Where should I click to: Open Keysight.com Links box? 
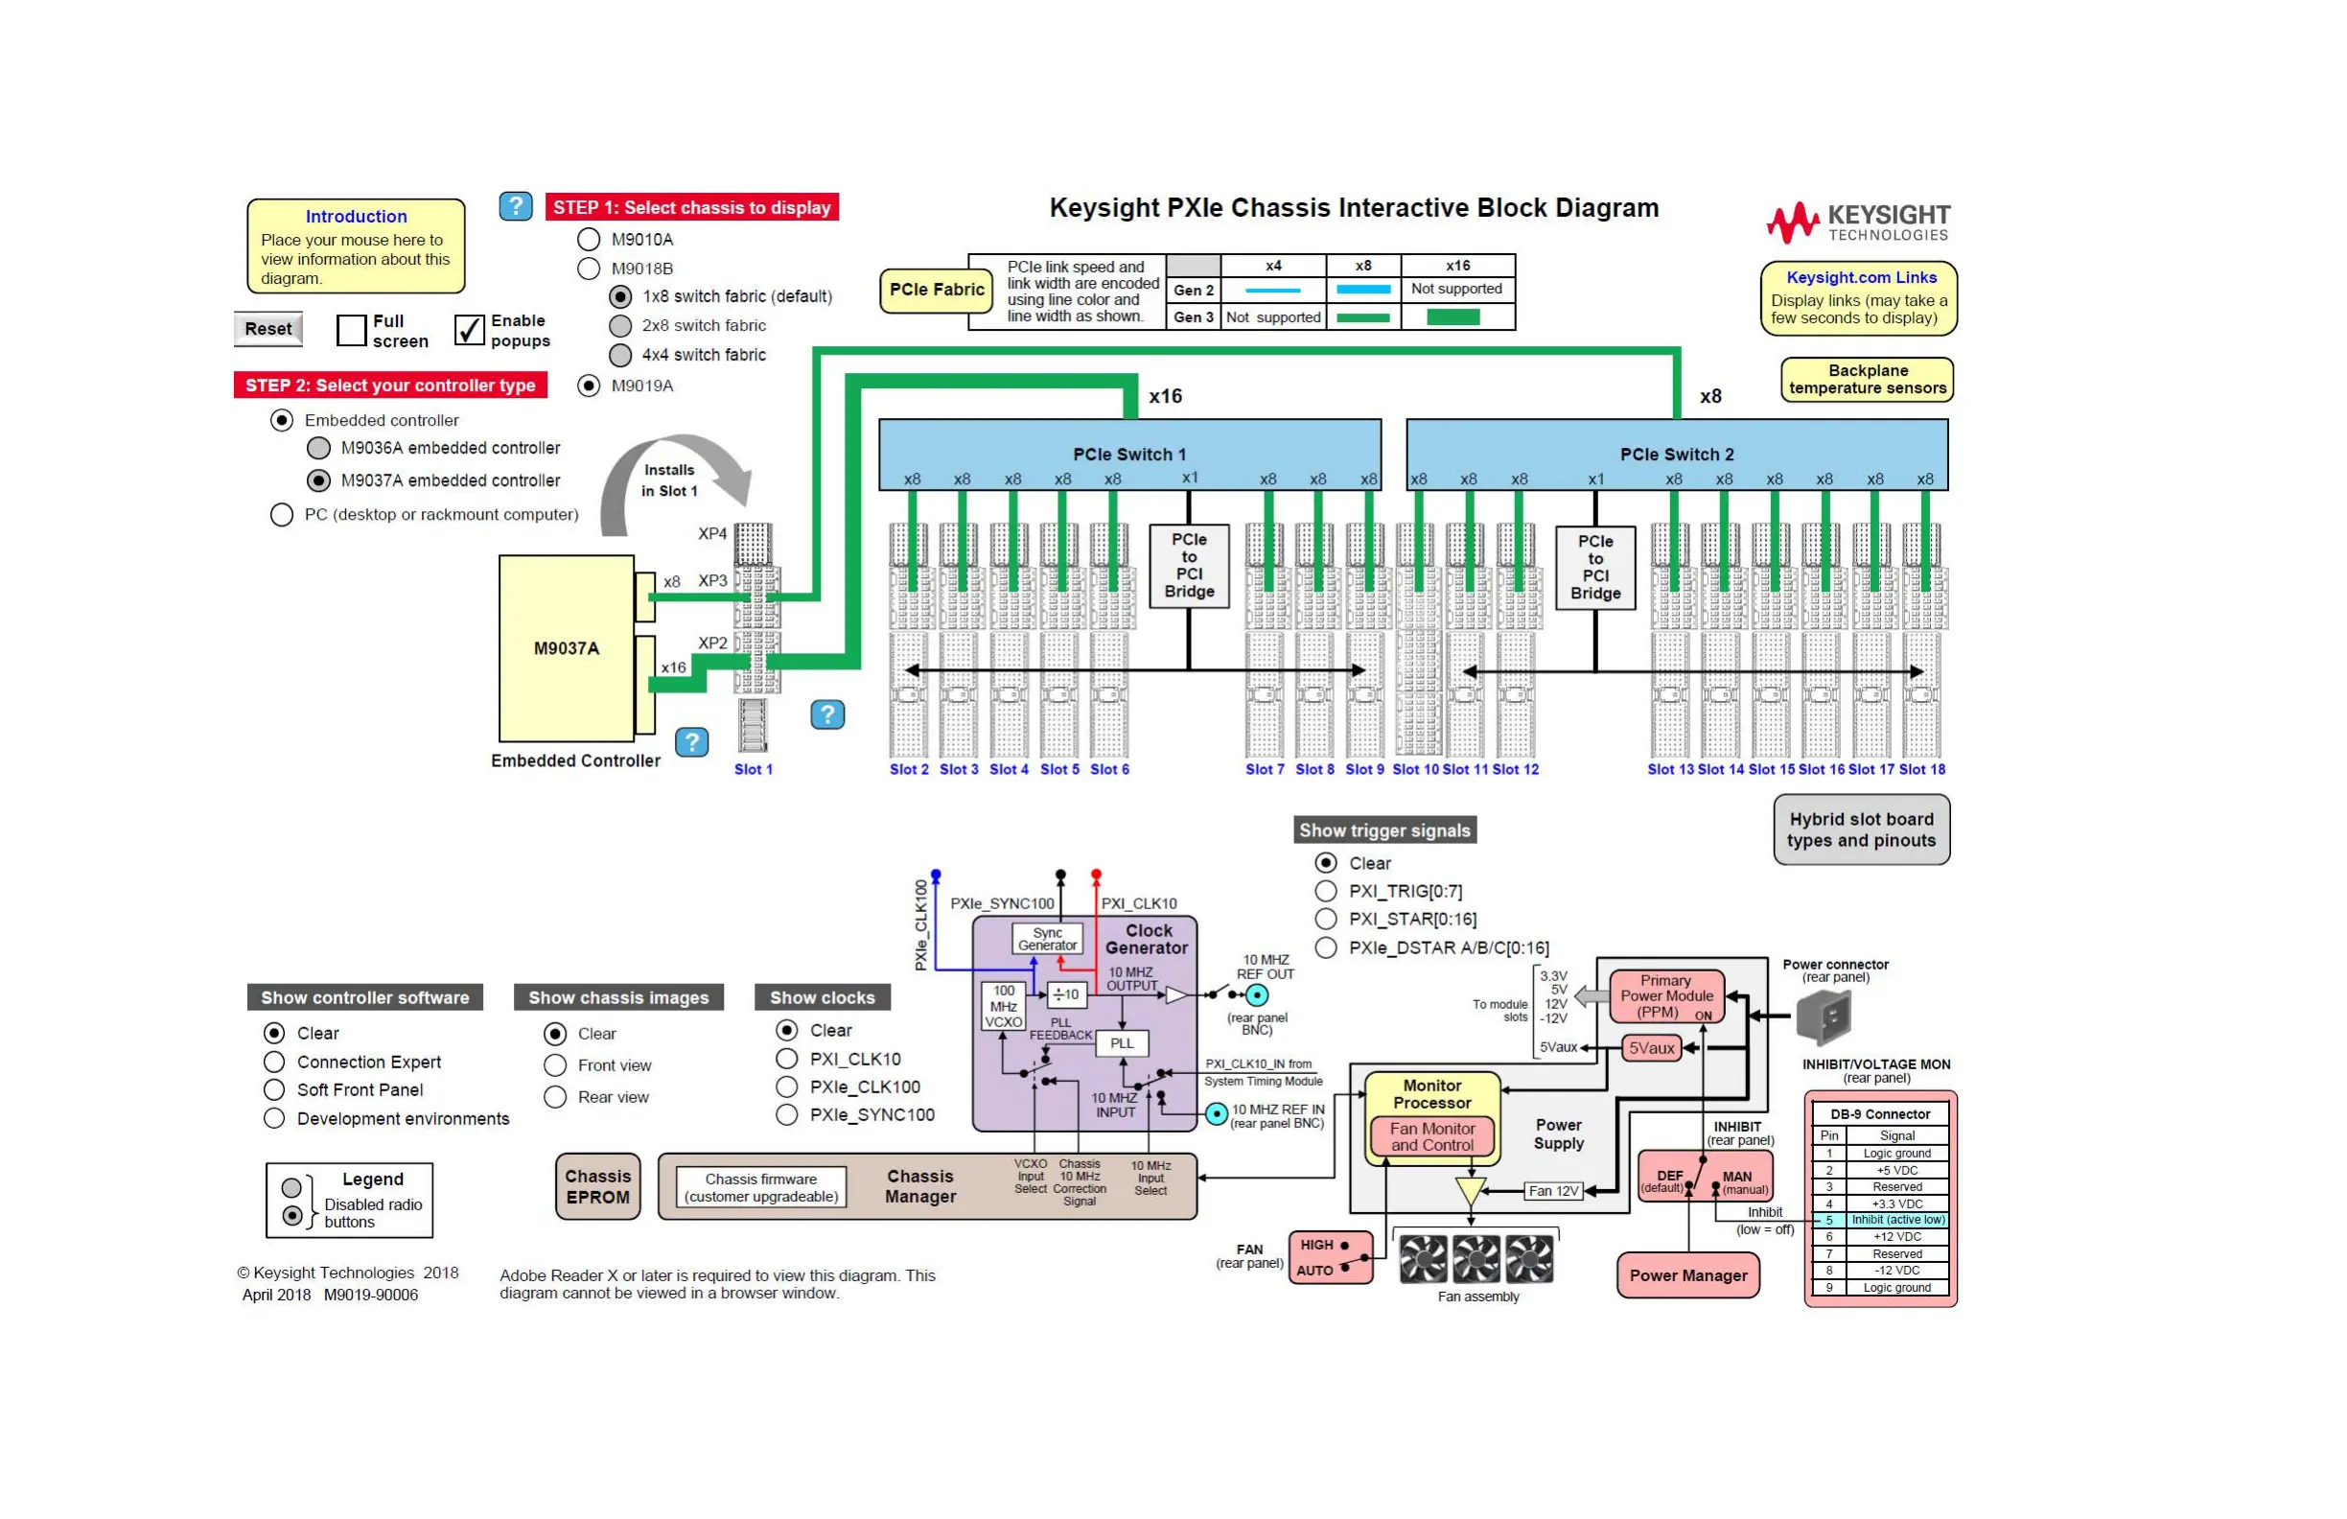point(1858,298)
